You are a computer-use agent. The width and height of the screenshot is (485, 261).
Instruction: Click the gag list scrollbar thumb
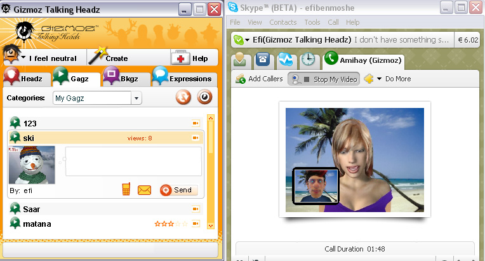point(211,137)
